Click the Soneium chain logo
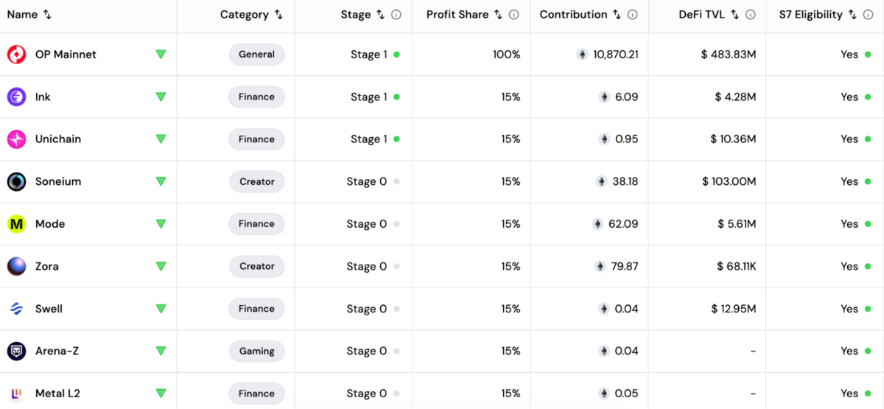Screen dimensions: 884x409 (x=16, y=181)
